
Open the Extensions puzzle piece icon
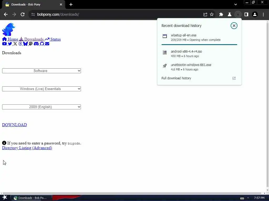[221, 14]
